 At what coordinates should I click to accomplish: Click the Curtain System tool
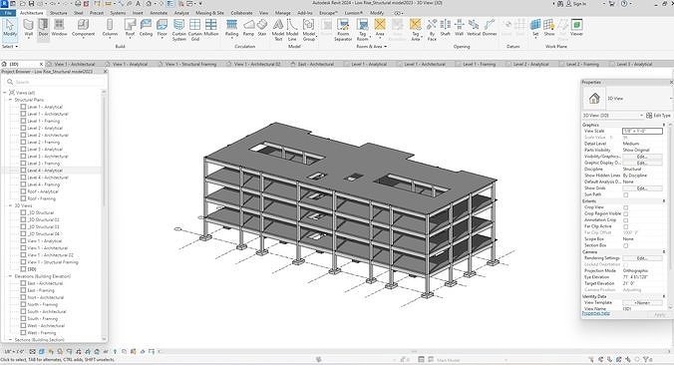tap(178, 30)
